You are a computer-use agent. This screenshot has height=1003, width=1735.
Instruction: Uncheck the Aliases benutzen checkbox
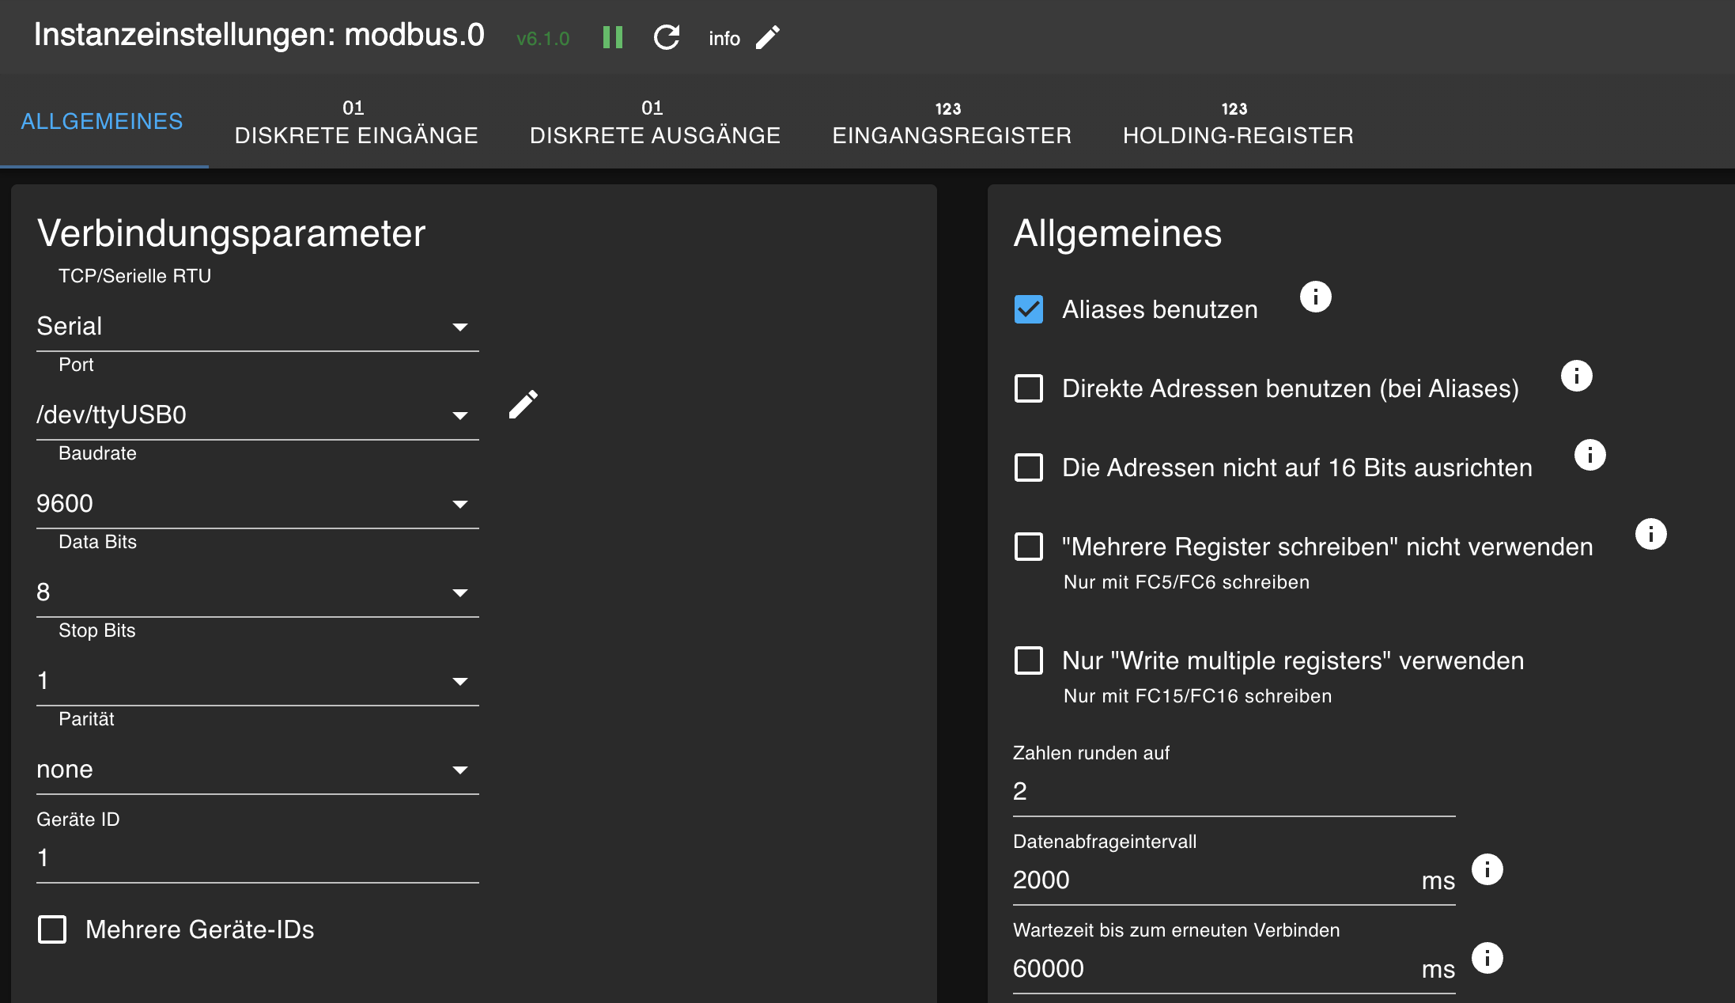[1029, 309]
